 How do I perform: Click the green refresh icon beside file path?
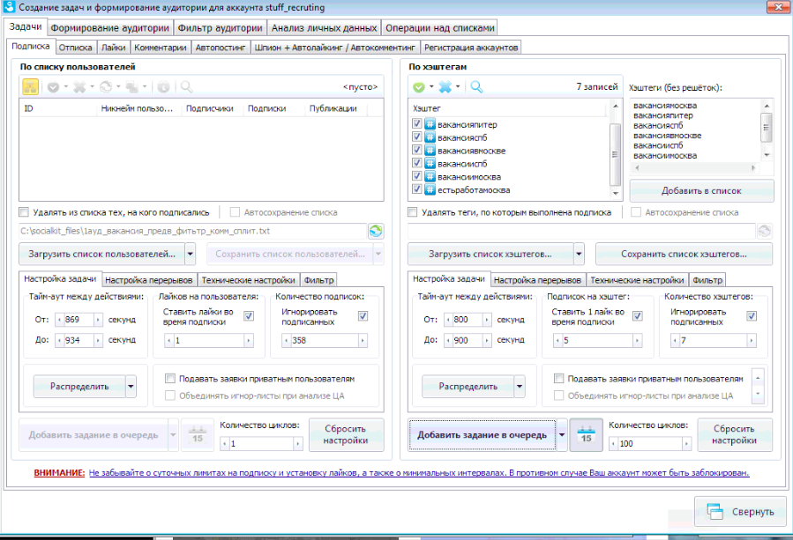[x=375, y=231]
